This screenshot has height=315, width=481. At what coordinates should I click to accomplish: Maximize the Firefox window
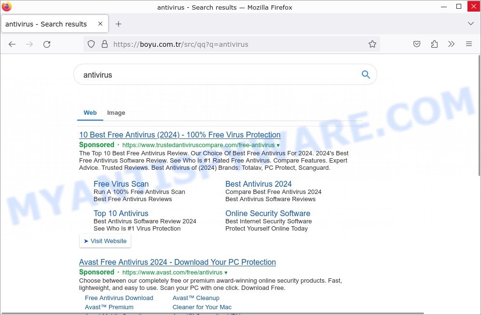(459, 6)
